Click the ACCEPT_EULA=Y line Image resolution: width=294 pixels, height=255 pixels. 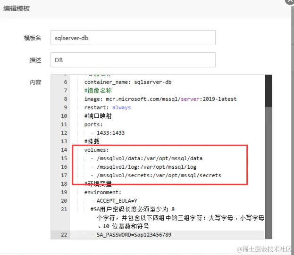114,201
